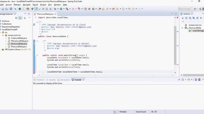Viewport: 204px width, 114px height.
Task: Click the Open Console icon
Action: [189, 80]
